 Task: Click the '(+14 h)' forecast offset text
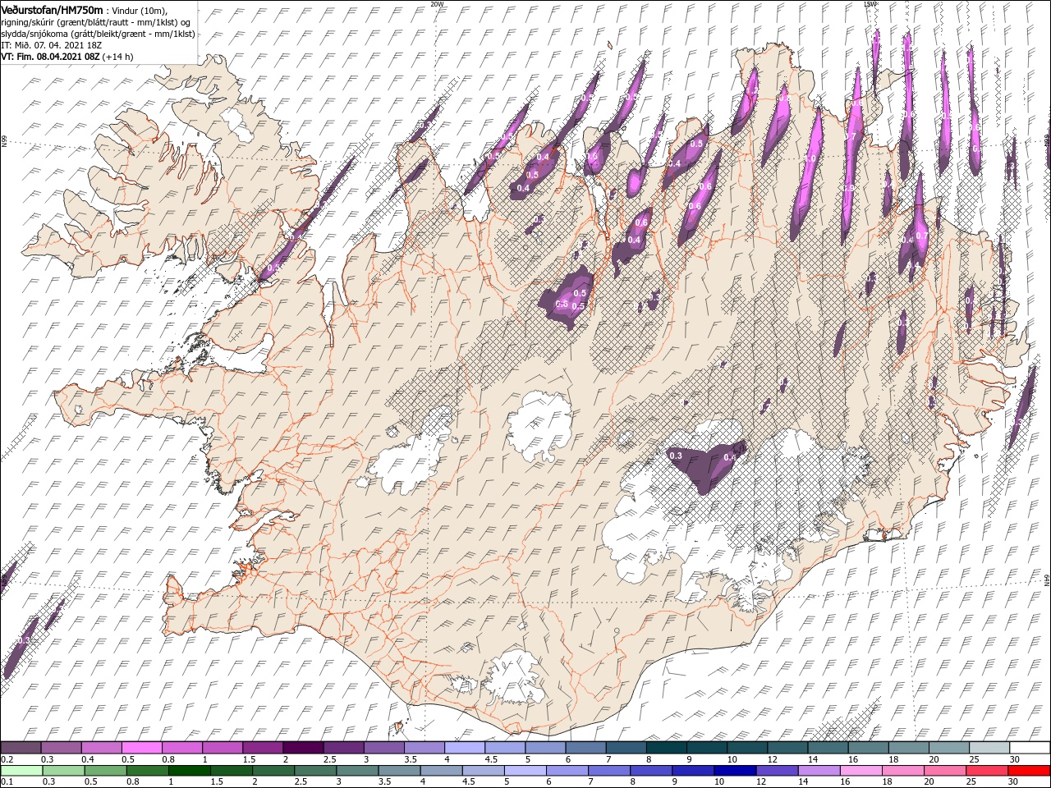118,57
